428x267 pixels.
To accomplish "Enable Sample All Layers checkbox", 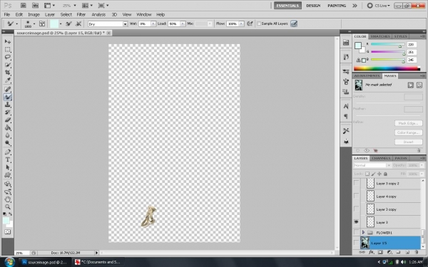I will click(259, 23).
